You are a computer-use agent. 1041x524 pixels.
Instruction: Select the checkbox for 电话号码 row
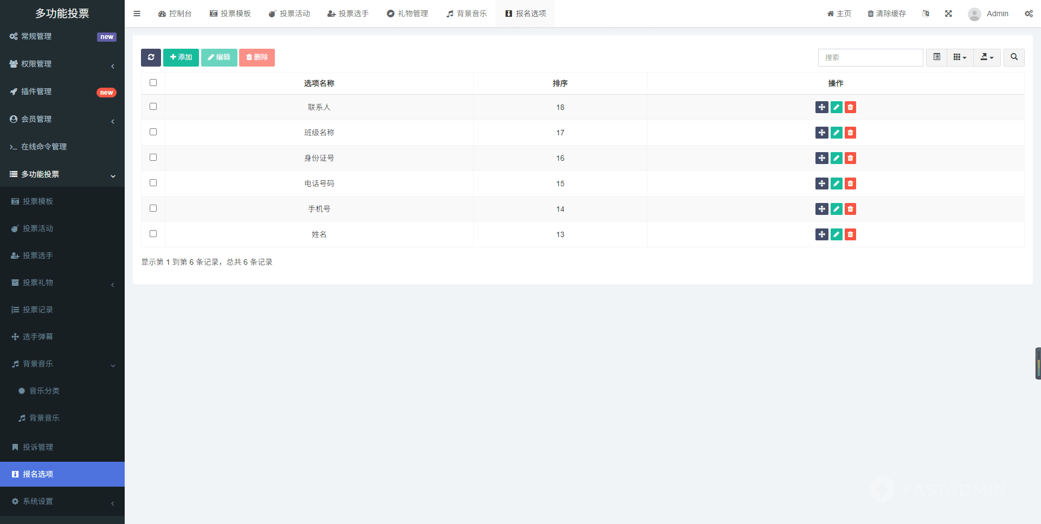point(153,183)
